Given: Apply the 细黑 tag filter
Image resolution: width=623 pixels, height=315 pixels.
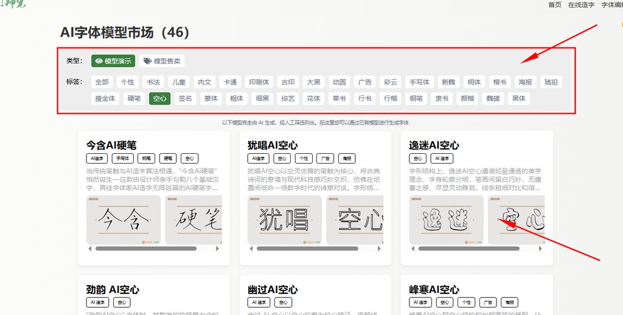Looking at the screenshot, I should coord(262,99).
